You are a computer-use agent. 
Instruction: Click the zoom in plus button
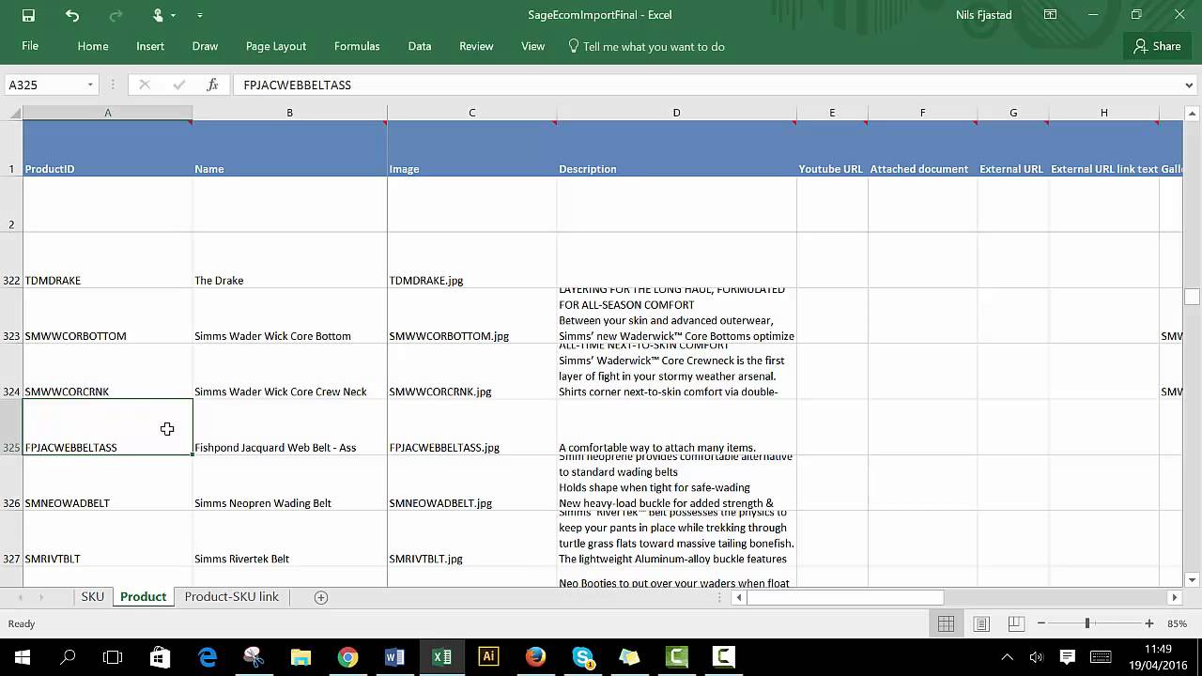pos(1149,623)
